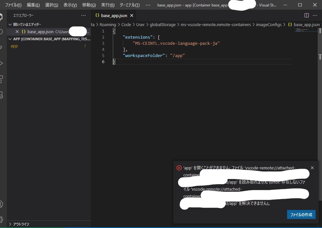Split the editor to the right
The image size is (322, 228).
(306, 15)
